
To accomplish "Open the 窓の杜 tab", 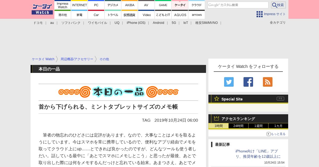I will click(62, 14).
